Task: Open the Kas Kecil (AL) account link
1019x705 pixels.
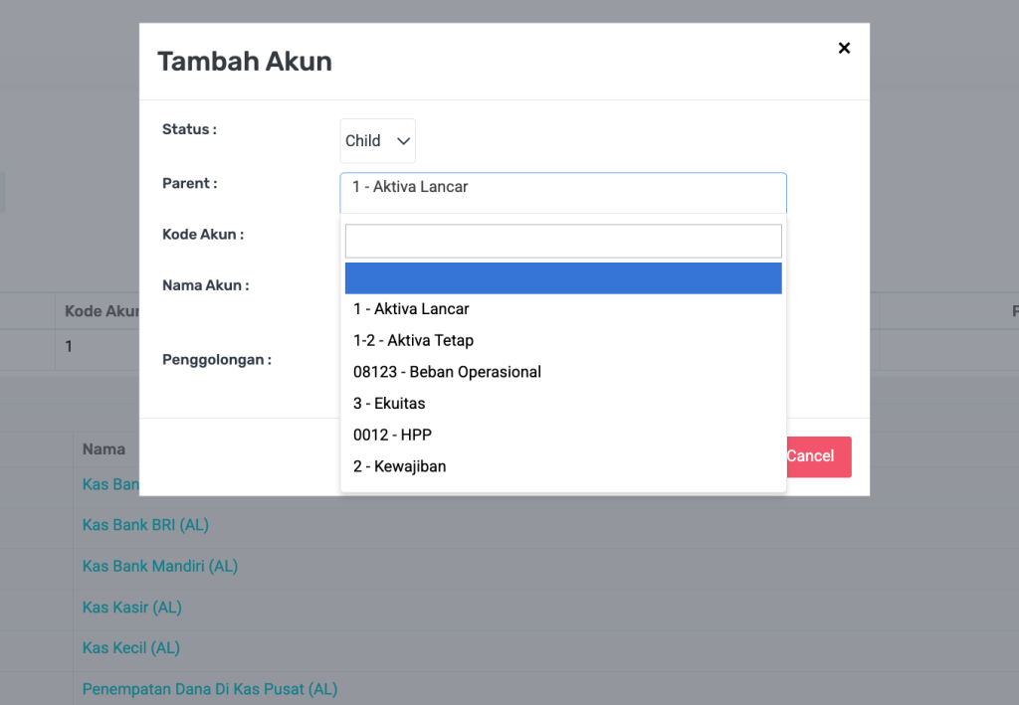Action: pyautogui.click(x=131, y=648)
